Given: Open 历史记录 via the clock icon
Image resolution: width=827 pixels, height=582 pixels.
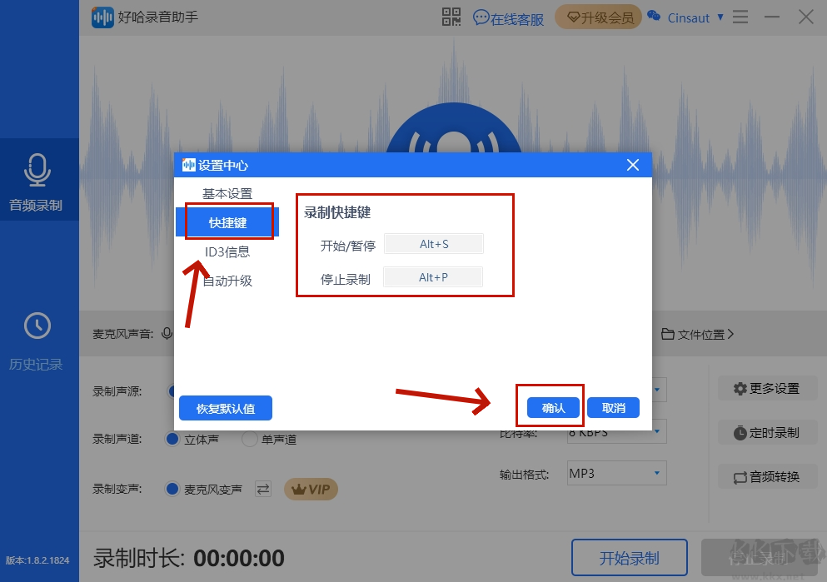Looking at the screenshot, I should 36,326.
